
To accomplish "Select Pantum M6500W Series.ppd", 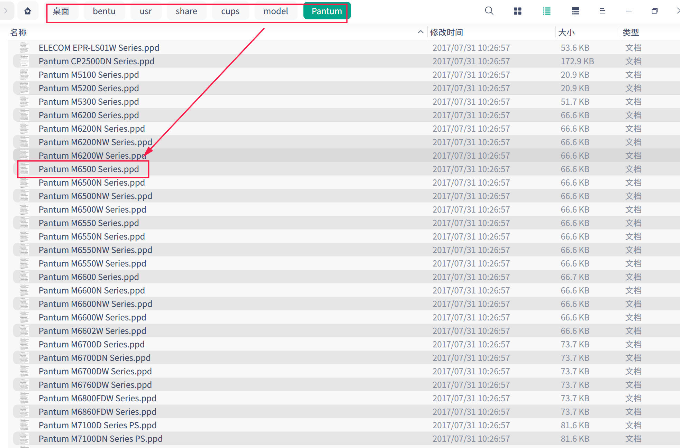I will point(92,209).
